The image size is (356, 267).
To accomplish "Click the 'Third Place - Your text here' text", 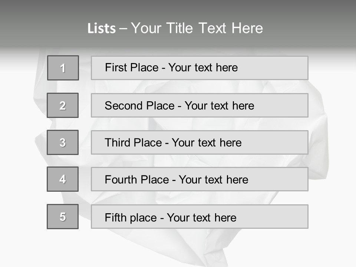I will (173, 143).
